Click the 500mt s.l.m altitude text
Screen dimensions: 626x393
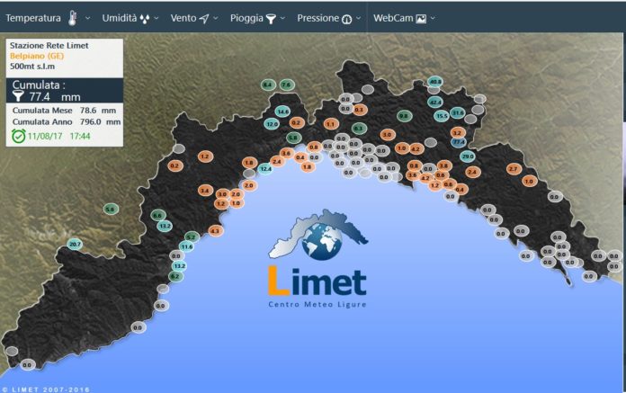click(x=32, y=67)
